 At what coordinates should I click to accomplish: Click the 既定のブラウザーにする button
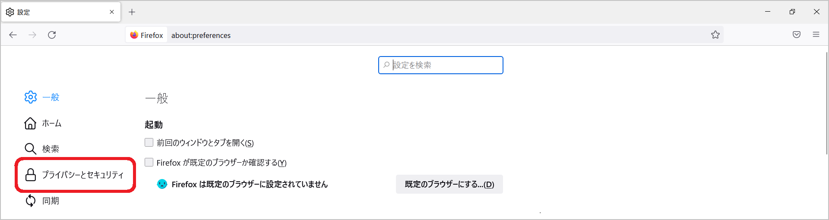(x=449, y=184)
